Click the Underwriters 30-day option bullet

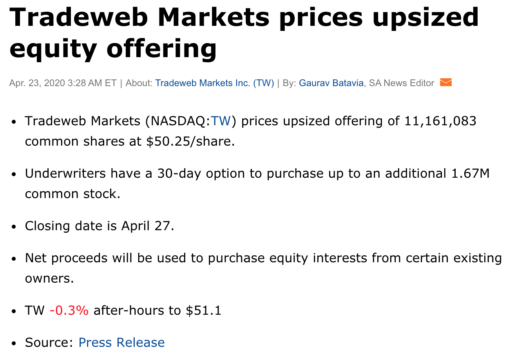pyautogui.click(x=257, y=183)
